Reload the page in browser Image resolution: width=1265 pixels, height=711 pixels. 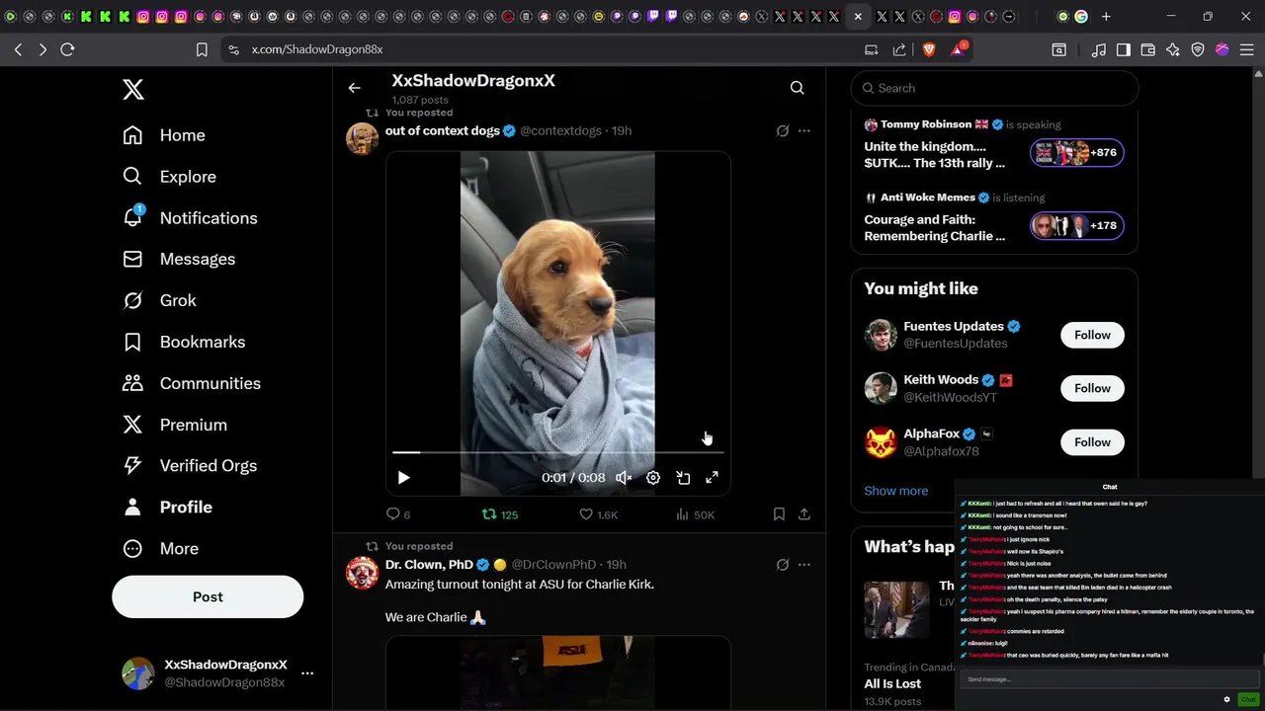67,49
